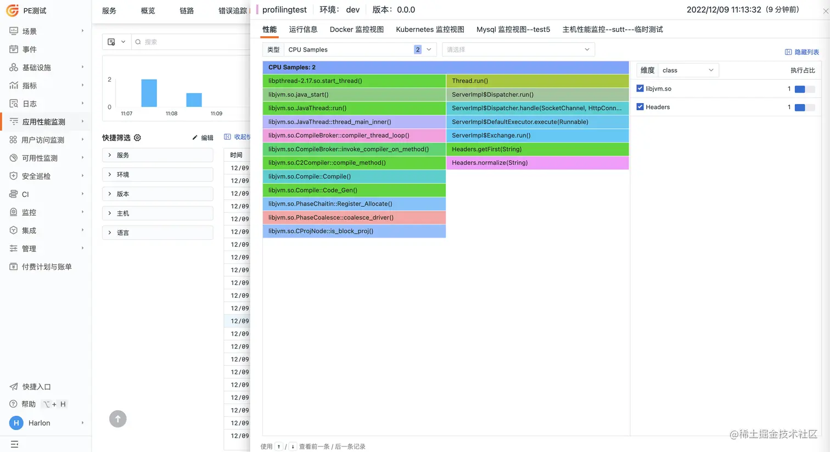Uncheck the Headers checkbox
The height and width of the screenshot is (452, 830).
[x=640, y=107]
